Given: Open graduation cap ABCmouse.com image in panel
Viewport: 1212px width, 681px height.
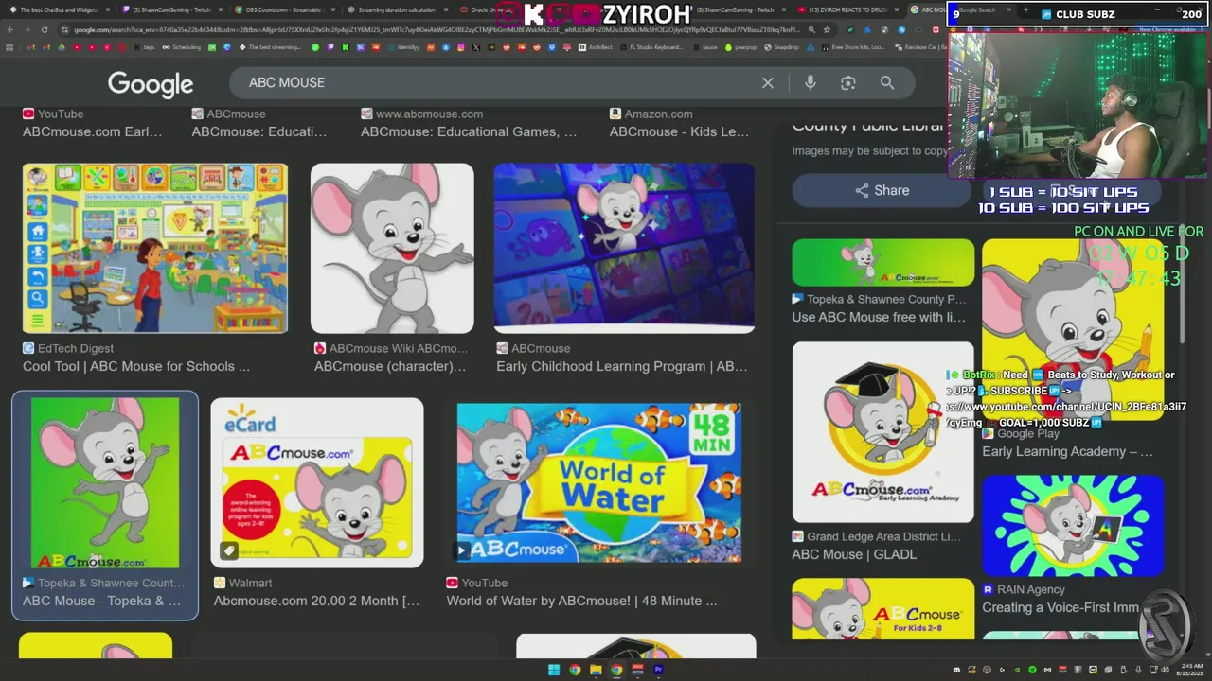Looking at the screenshot, I should tap(882, 432).
